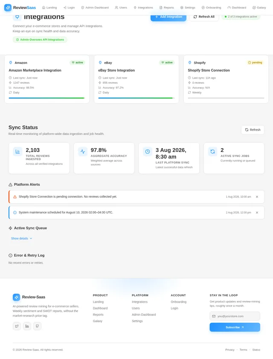
Task: Click the warning triangle on Shopify alert
Action: click(15, 197)
